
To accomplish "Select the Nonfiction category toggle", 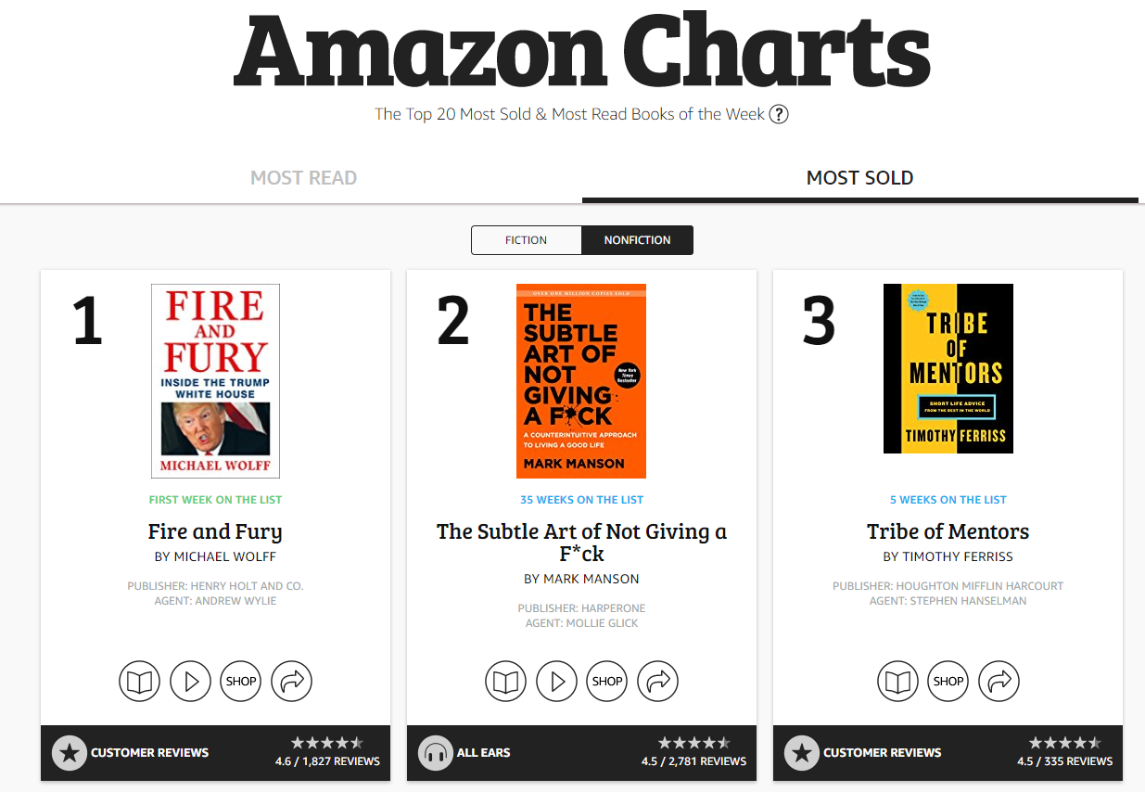I will 638,240.
